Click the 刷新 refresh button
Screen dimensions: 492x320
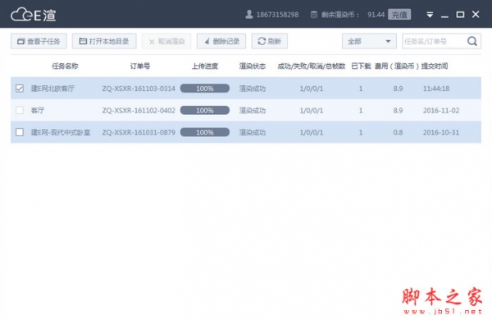(x=270, y=41)
